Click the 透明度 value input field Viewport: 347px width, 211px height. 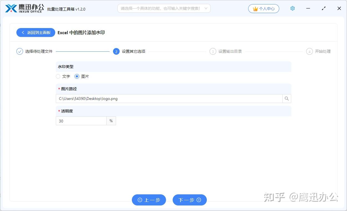pos(81,121)
